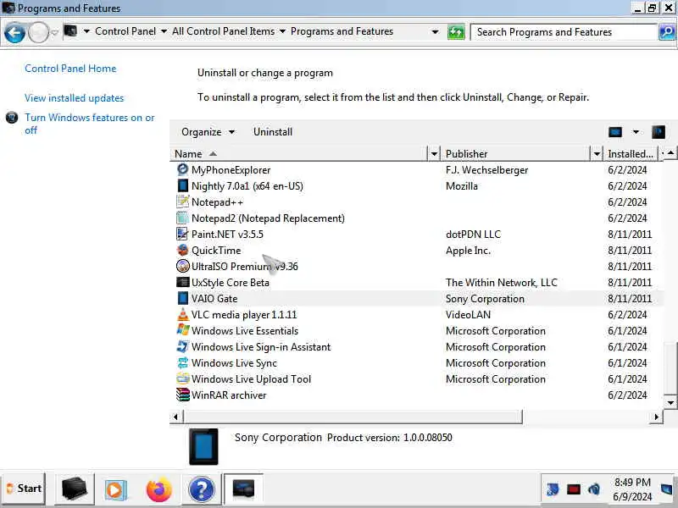Click the vertical scrollbar down arrow
Image resolution: width=678 pixels, height=508 pixels.
[x=670, y=403]
